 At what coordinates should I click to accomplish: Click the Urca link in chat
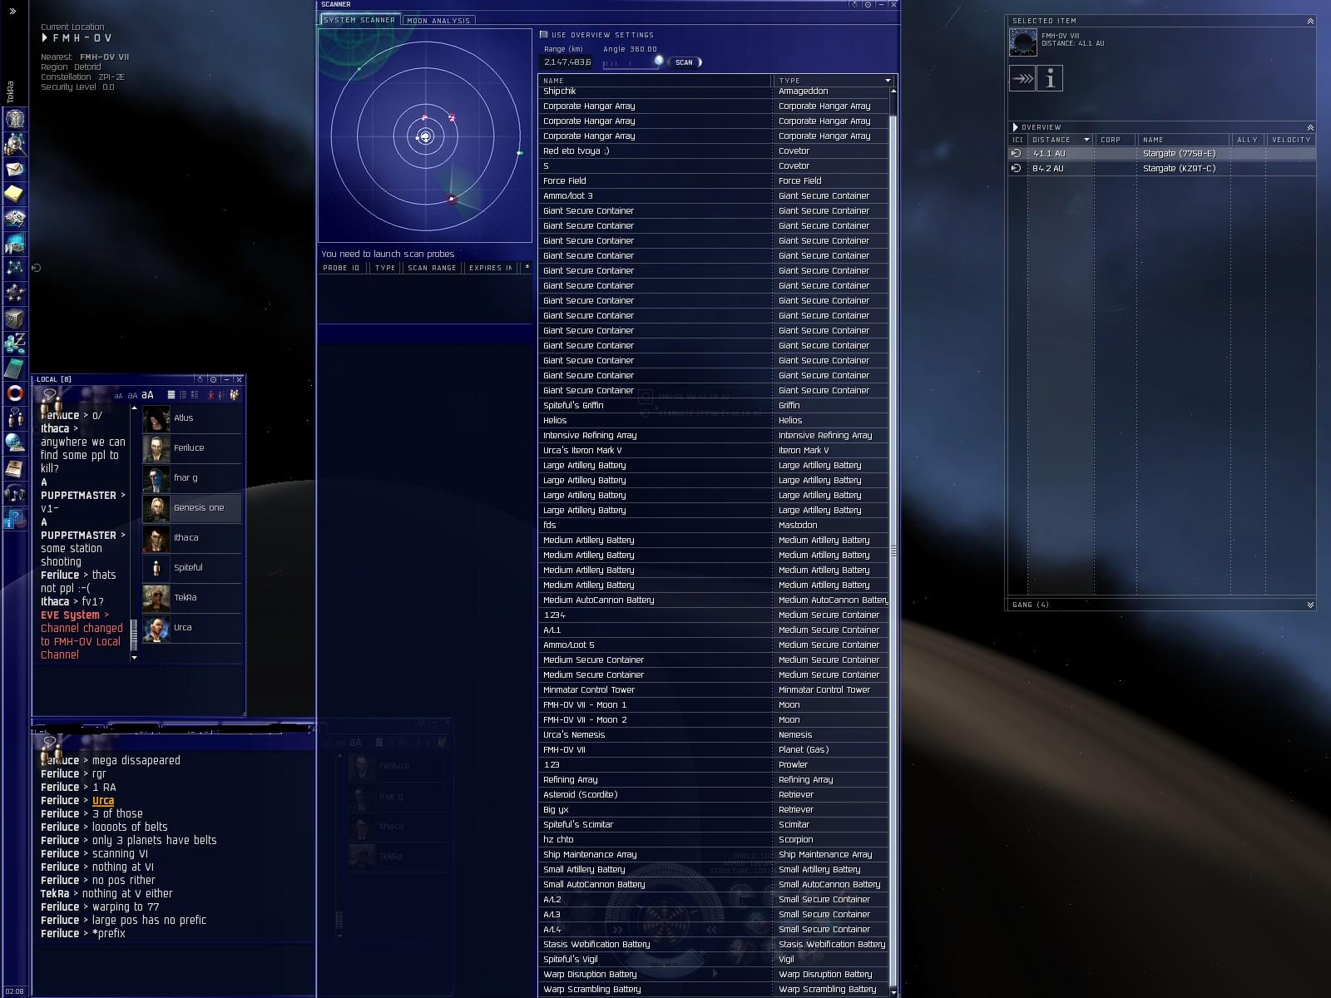click(103, 801)
